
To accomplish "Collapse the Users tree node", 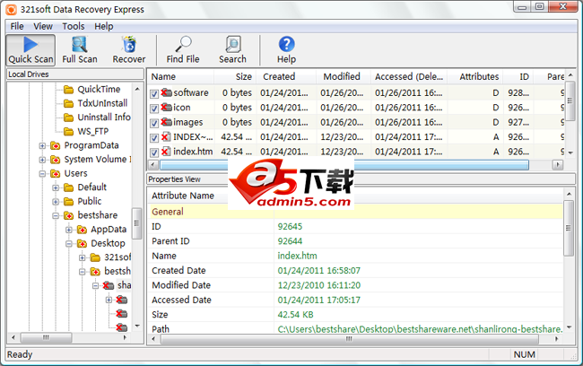I will click(42, 174).
